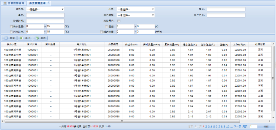Click the vertical scrollbar up arrow
Image resolution: width=276 pixels, height=130 pixels.
(273, 44)
